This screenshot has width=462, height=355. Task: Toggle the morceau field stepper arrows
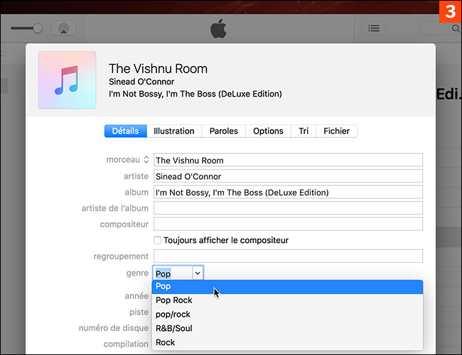(x=146, y=160)
